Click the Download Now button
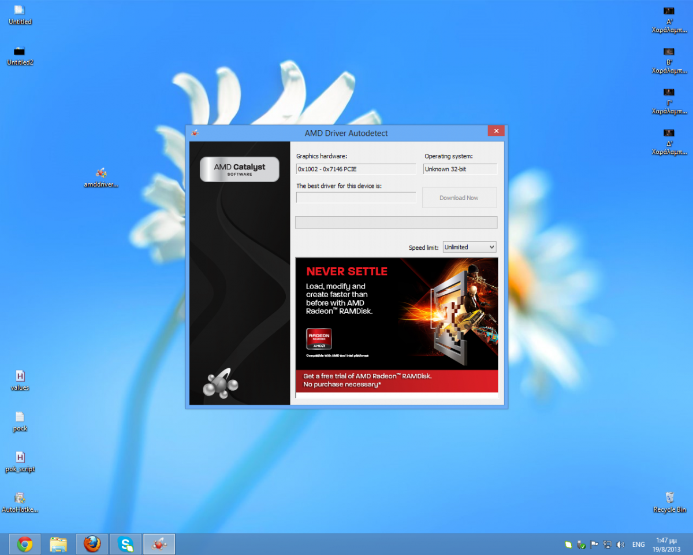The width and height of the screenshot is (693, 555). 459,198
